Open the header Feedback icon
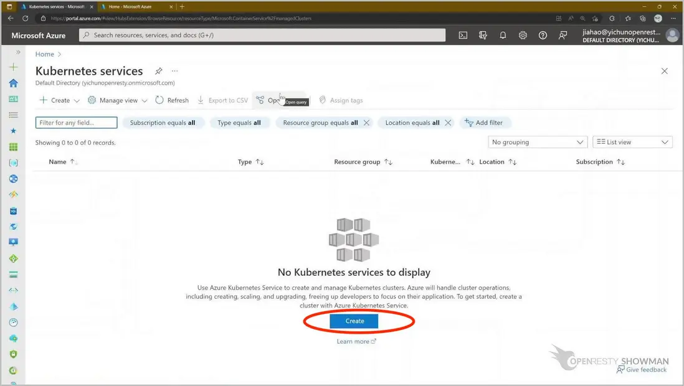 coord(563,35)
